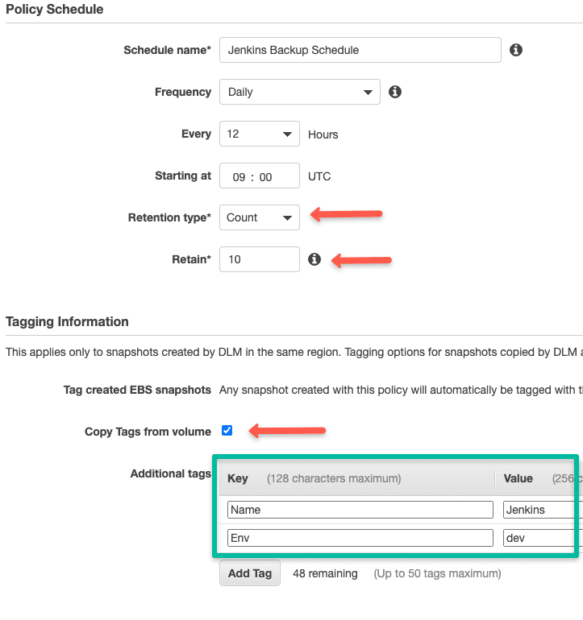583x620 pixels.
Task: Click the info icon beside Retain field
Action: click(314, 259)
